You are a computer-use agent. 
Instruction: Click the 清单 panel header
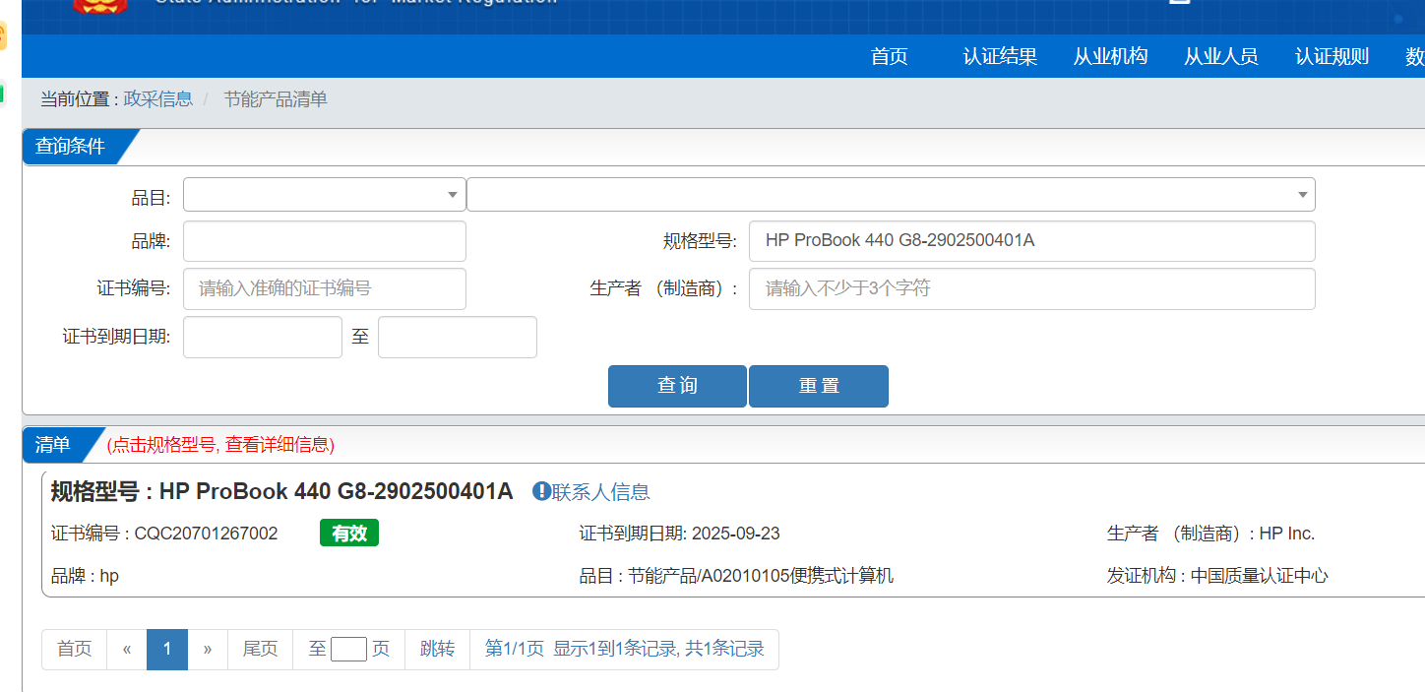(53, 445)
